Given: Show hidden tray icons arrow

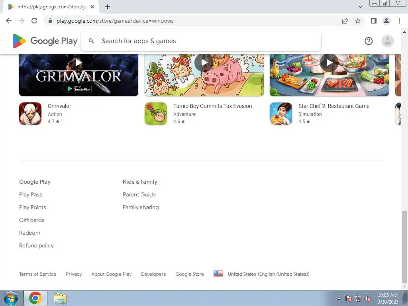Looking at the screenshot, I should click(339, 298).
